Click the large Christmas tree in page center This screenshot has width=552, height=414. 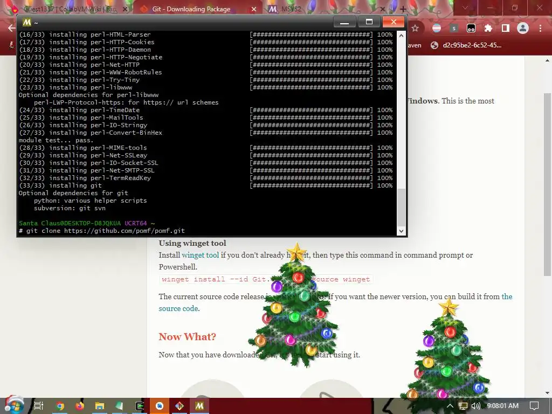pyautogui.click(x=295, y=306)
